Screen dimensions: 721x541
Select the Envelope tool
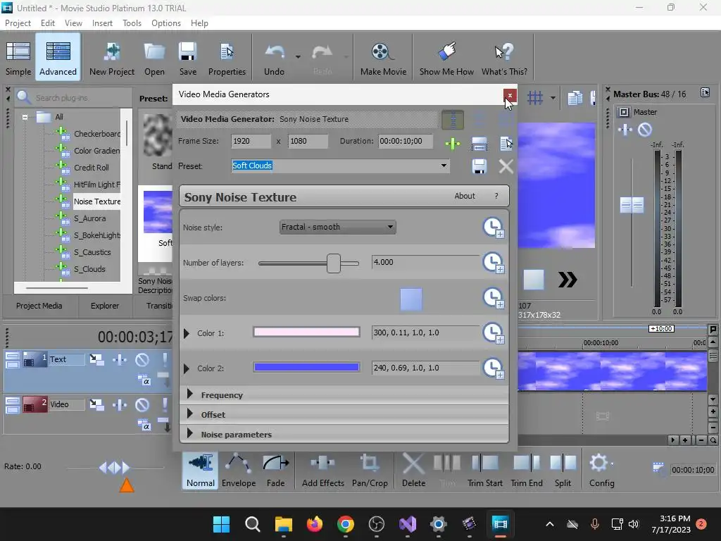[239, 470]
